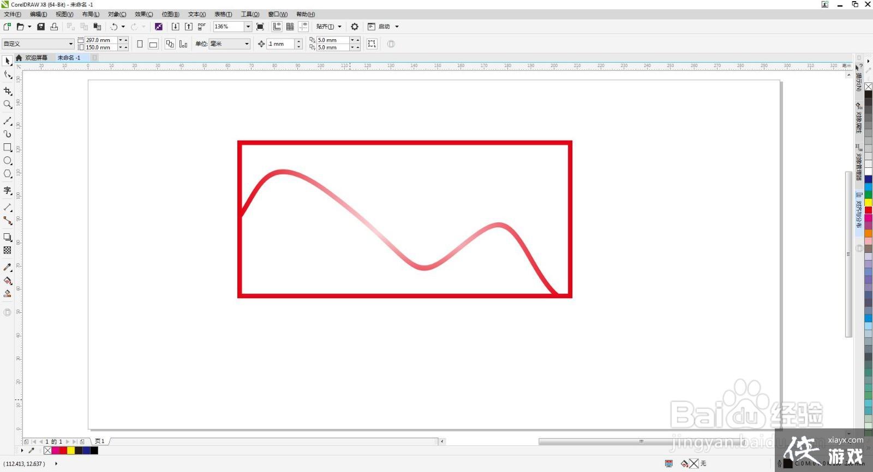Select the Drop Shadow tool
The height and width of the screenshot is (472, 873).
(x=8, y=237)
